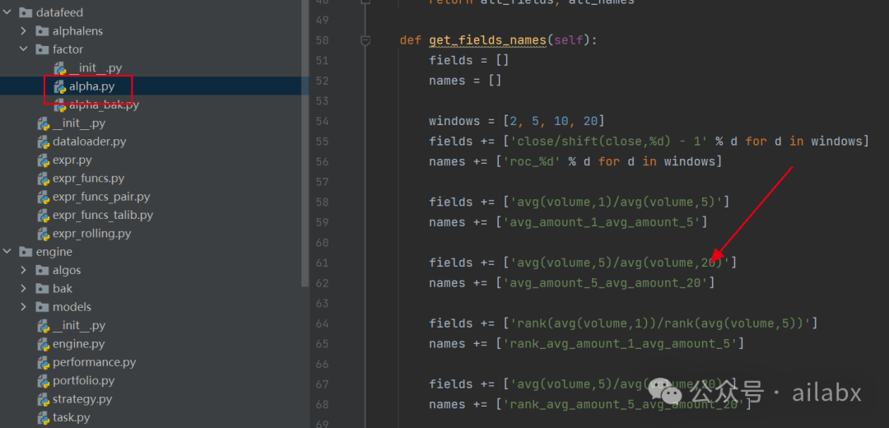Collapse the factor folder chevron
The height and width of the screenshot is (428, 889).
(x=23, y=49)
